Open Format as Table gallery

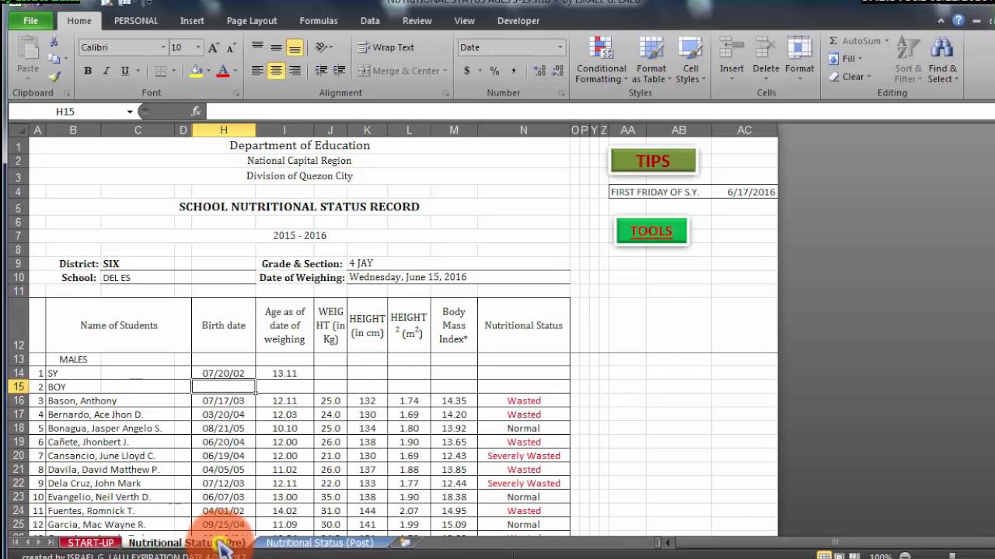[x=651, y=60]
